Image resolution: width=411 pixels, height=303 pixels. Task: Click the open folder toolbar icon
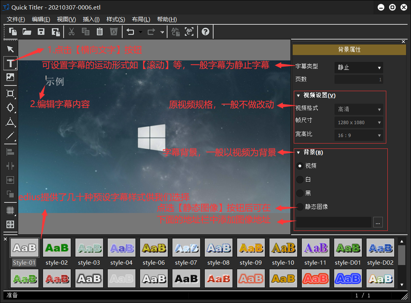(27, 32)
